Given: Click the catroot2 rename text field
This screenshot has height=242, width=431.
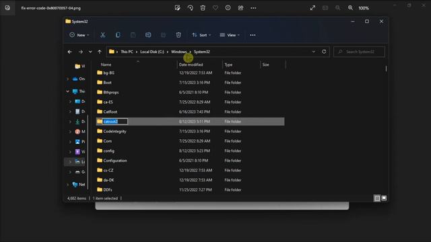Looking at the screenshot, I should (x=115, y=121).
